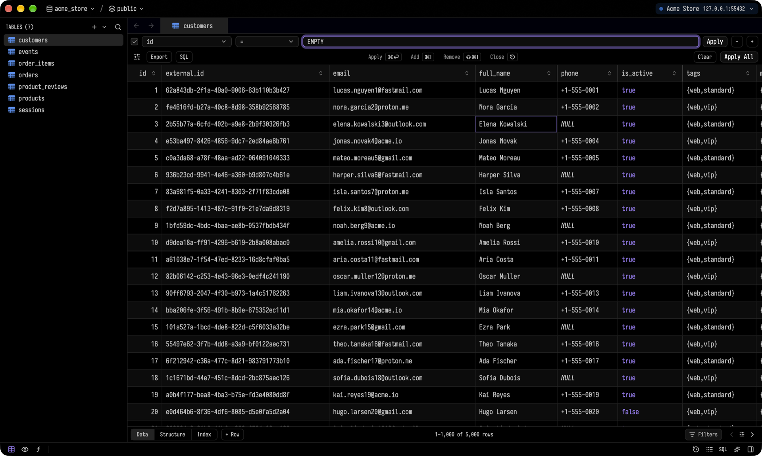Click the list icon in bottom right bar

tap(710, 449)
